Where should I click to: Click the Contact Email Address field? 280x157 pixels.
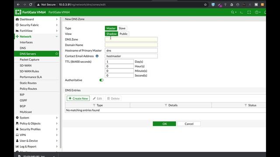click(131, 56)
